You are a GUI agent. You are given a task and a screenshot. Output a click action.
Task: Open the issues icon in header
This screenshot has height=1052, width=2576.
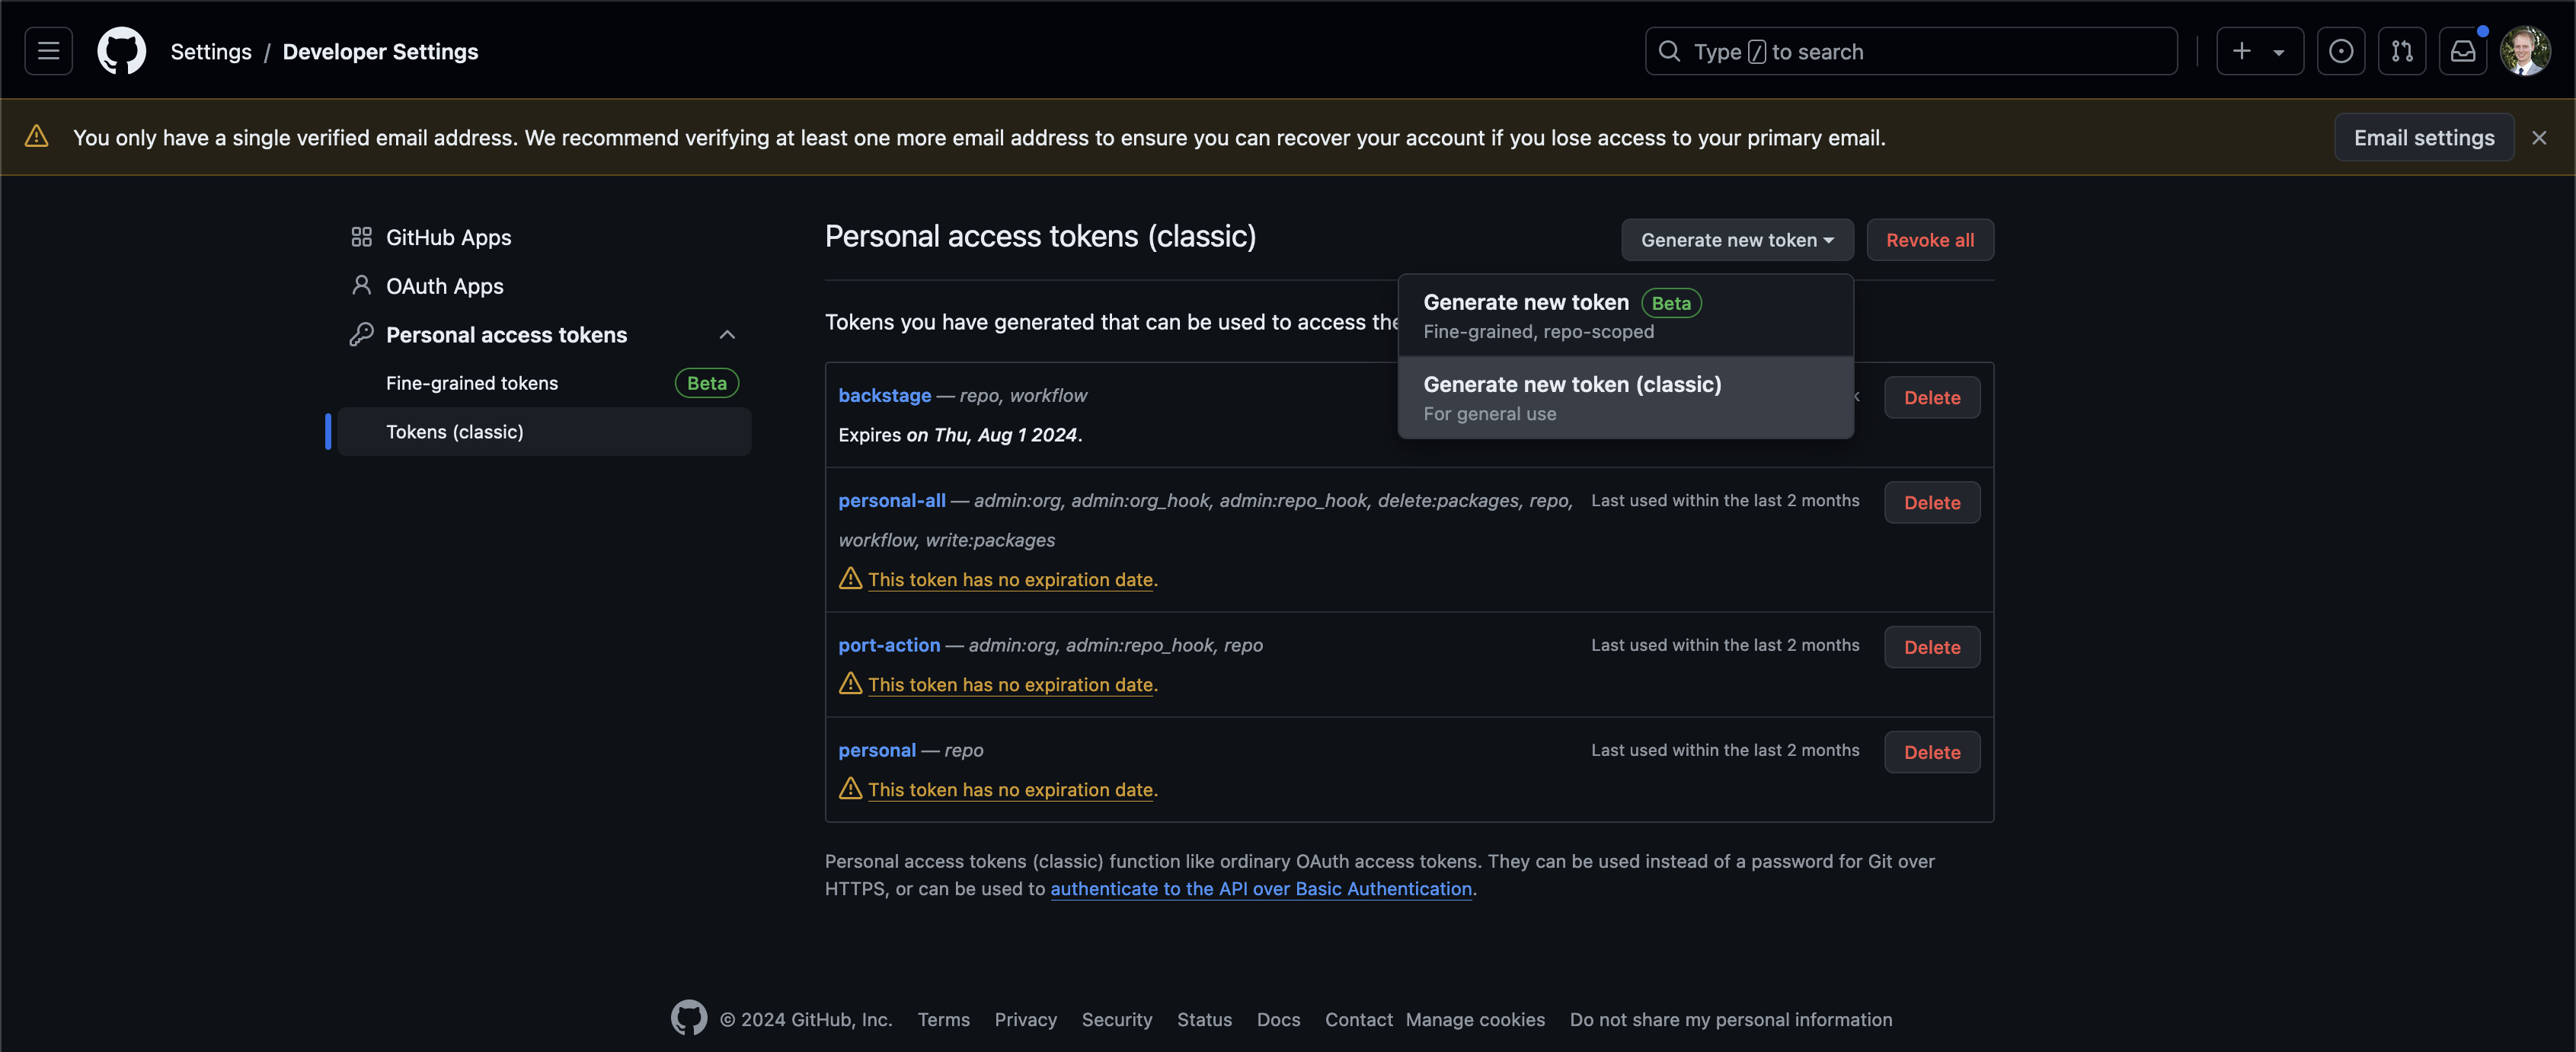[x=2340, y=51]
